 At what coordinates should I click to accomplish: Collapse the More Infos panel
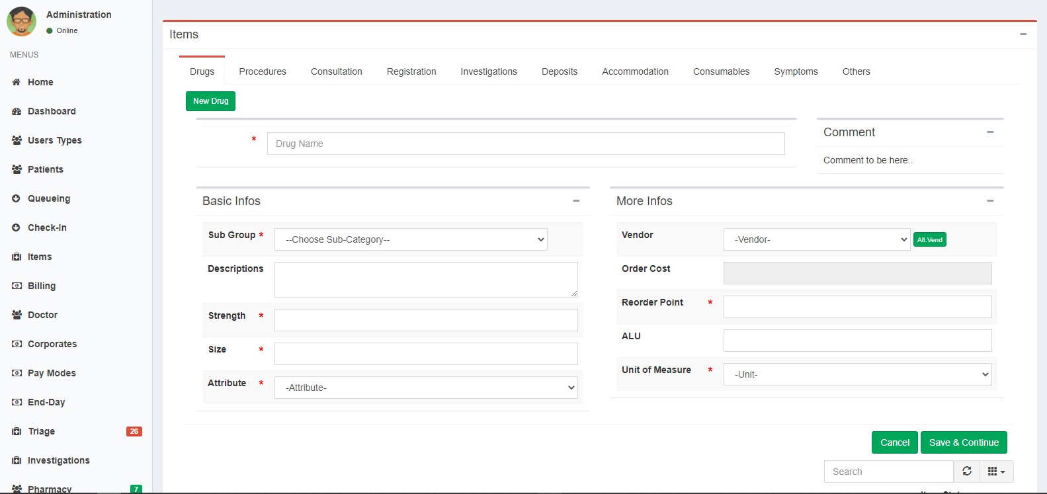click(x=990, y=201)
